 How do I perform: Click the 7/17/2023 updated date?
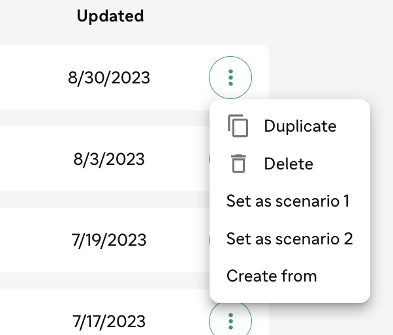click(x=109, y=321)
